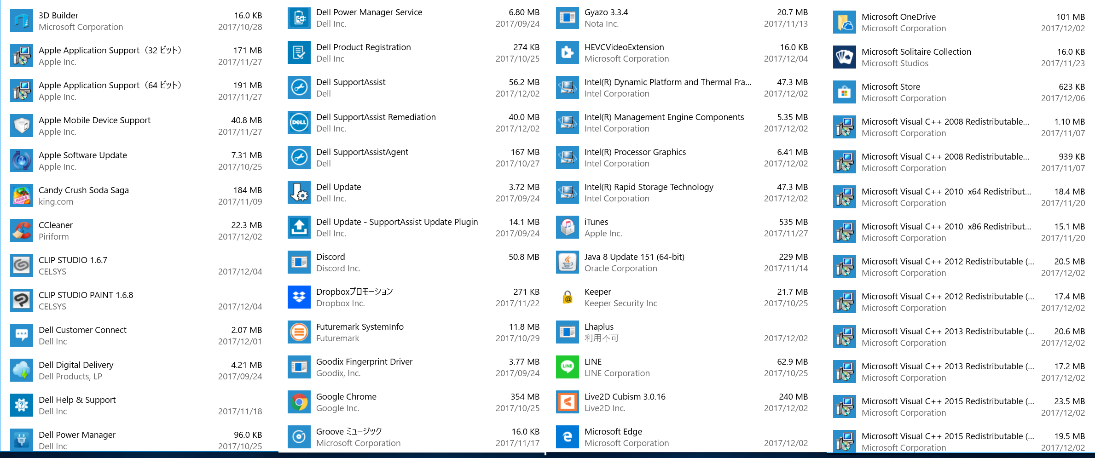
Task: Click the "Nota Inc." publisher text
Action: click(x=602, y=24)
